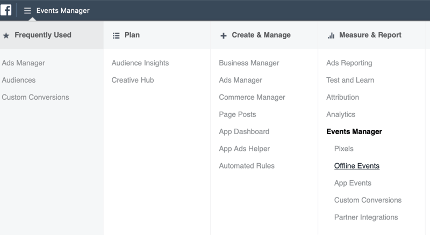Image resolution: width=430 pixels, height=235 pixels.
Task: Open Creative Hub
Action: pos(133,80)
